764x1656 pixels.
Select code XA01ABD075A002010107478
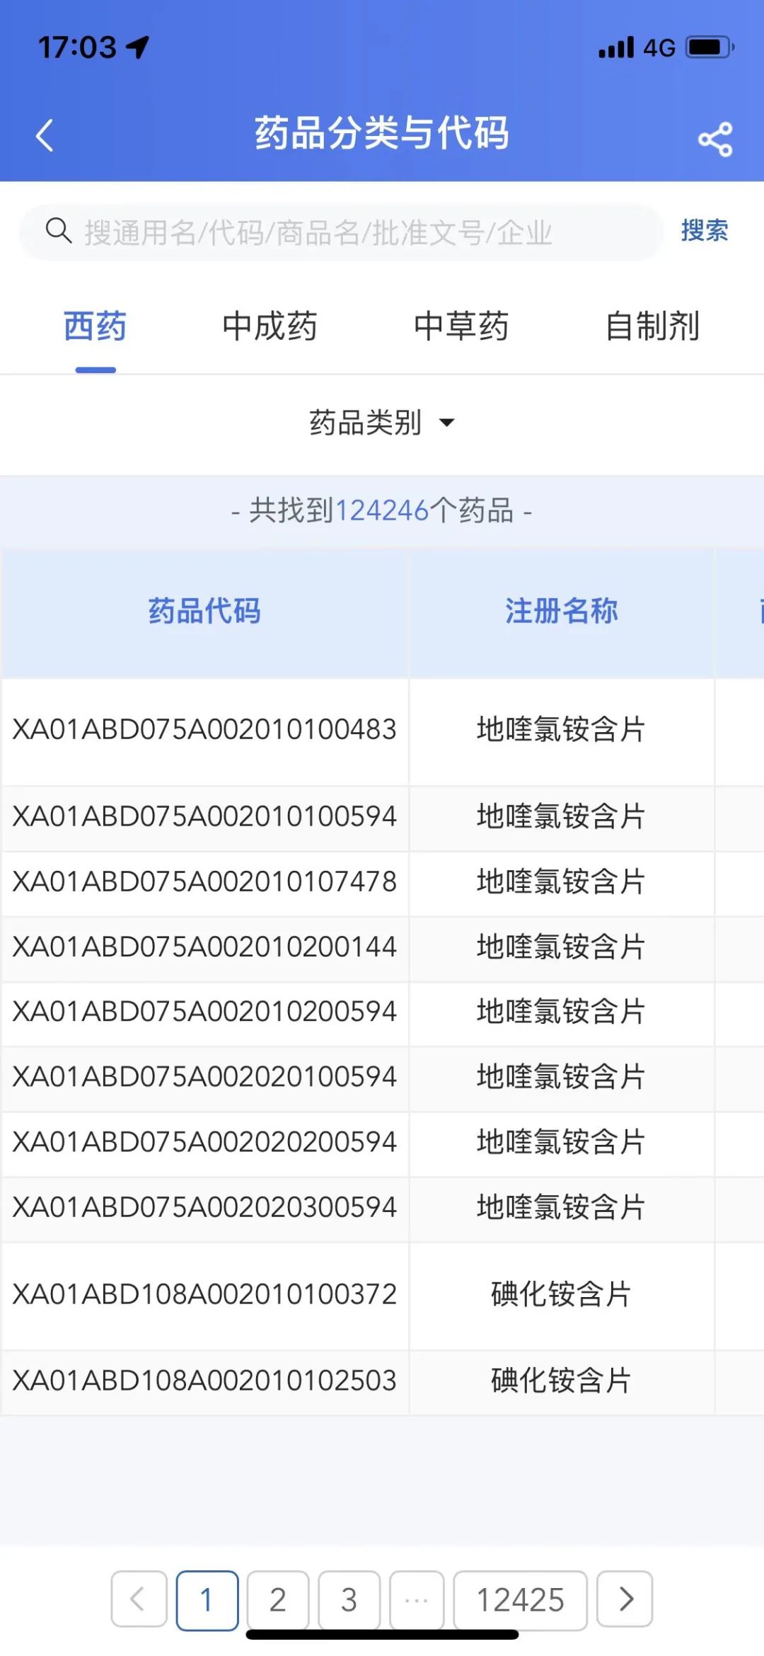click(204, 881)
